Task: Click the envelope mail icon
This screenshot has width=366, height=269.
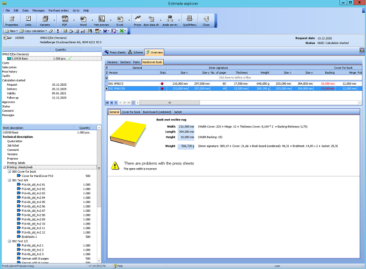Action: click(65, 31)
